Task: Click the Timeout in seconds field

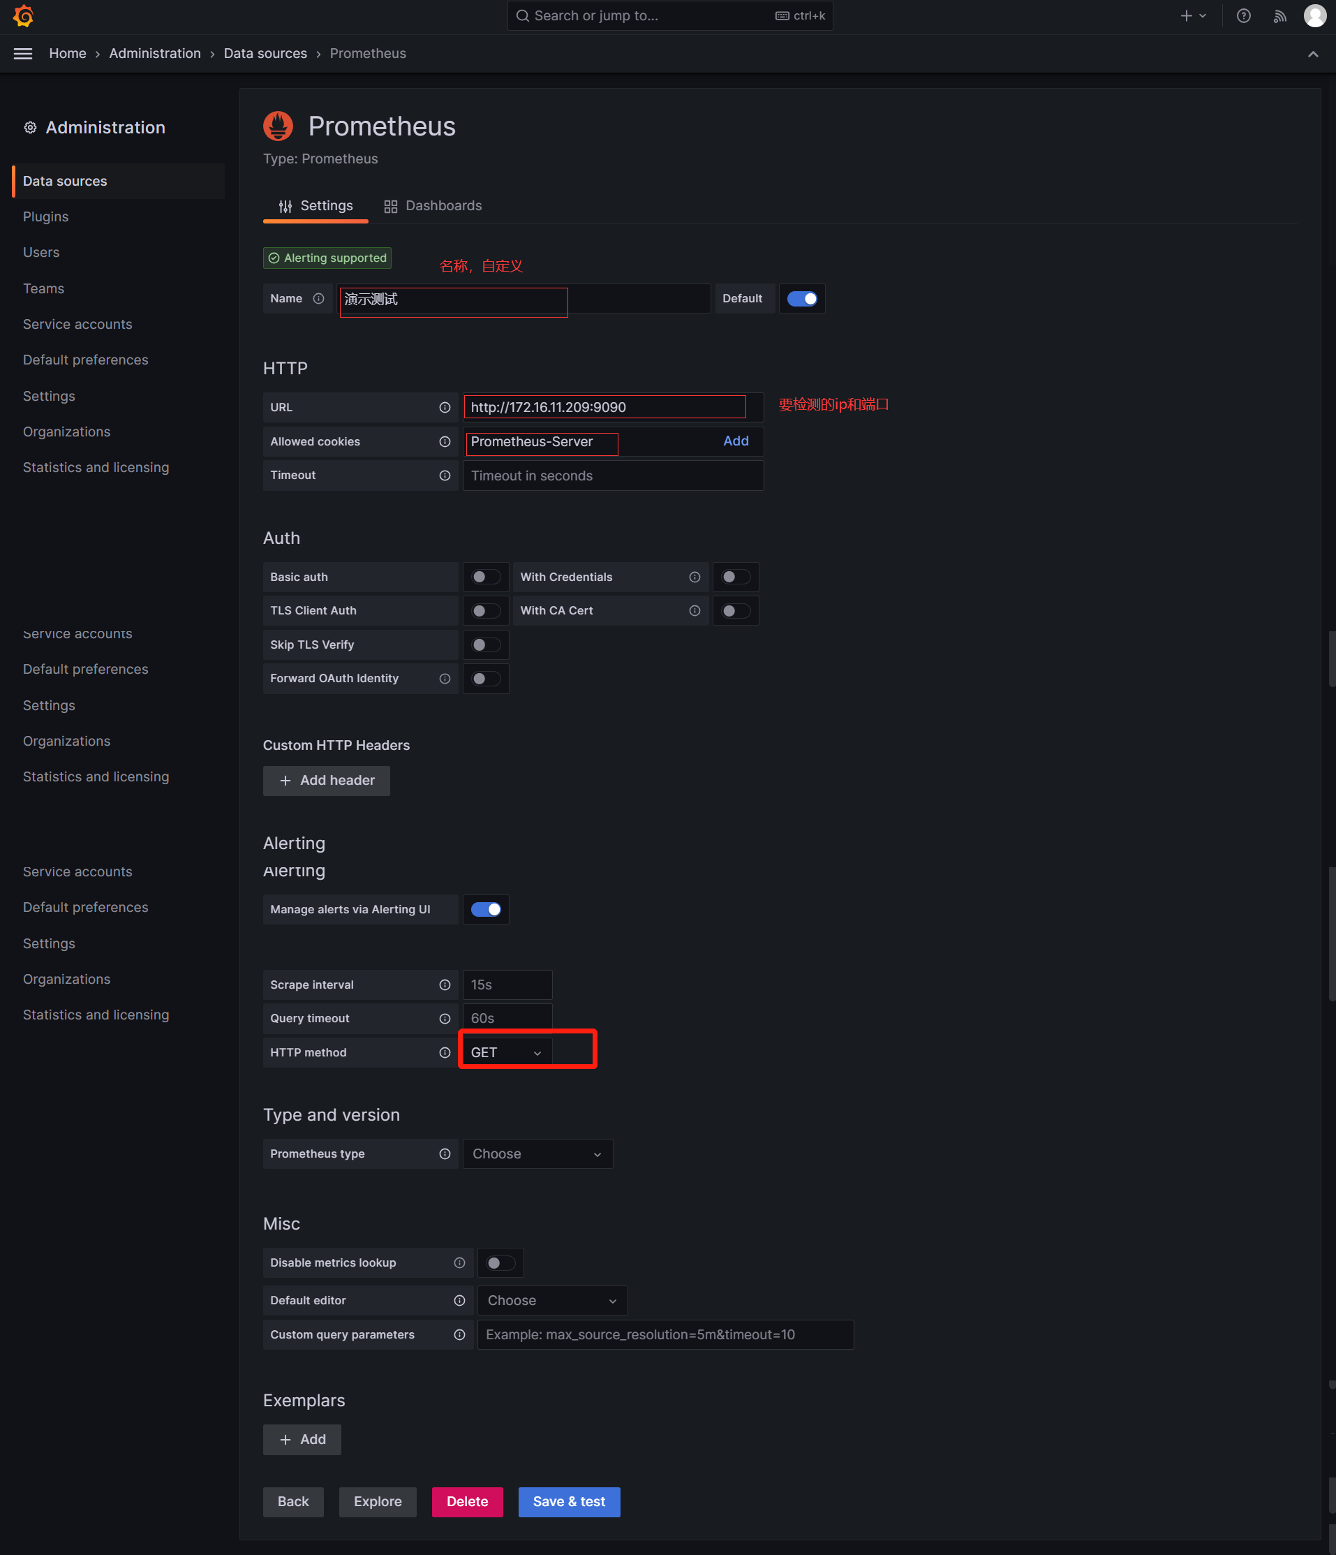Action: tap(612, 476)
